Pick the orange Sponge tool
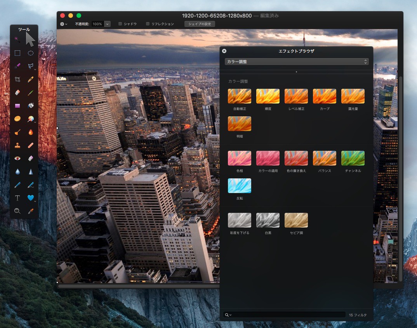The height and width of the screenshot is (328, 417). coord(17,119)
